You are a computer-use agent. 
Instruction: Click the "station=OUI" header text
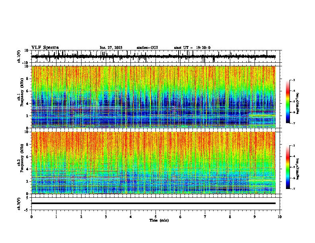(x=147, y=48)
